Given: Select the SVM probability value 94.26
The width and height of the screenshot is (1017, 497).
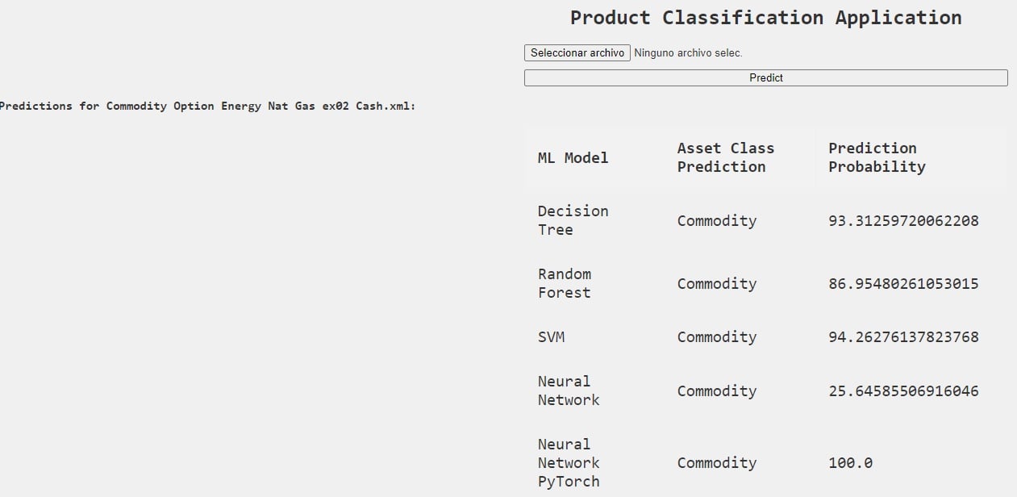Looking at the screenshot, I should coord(903,337).
